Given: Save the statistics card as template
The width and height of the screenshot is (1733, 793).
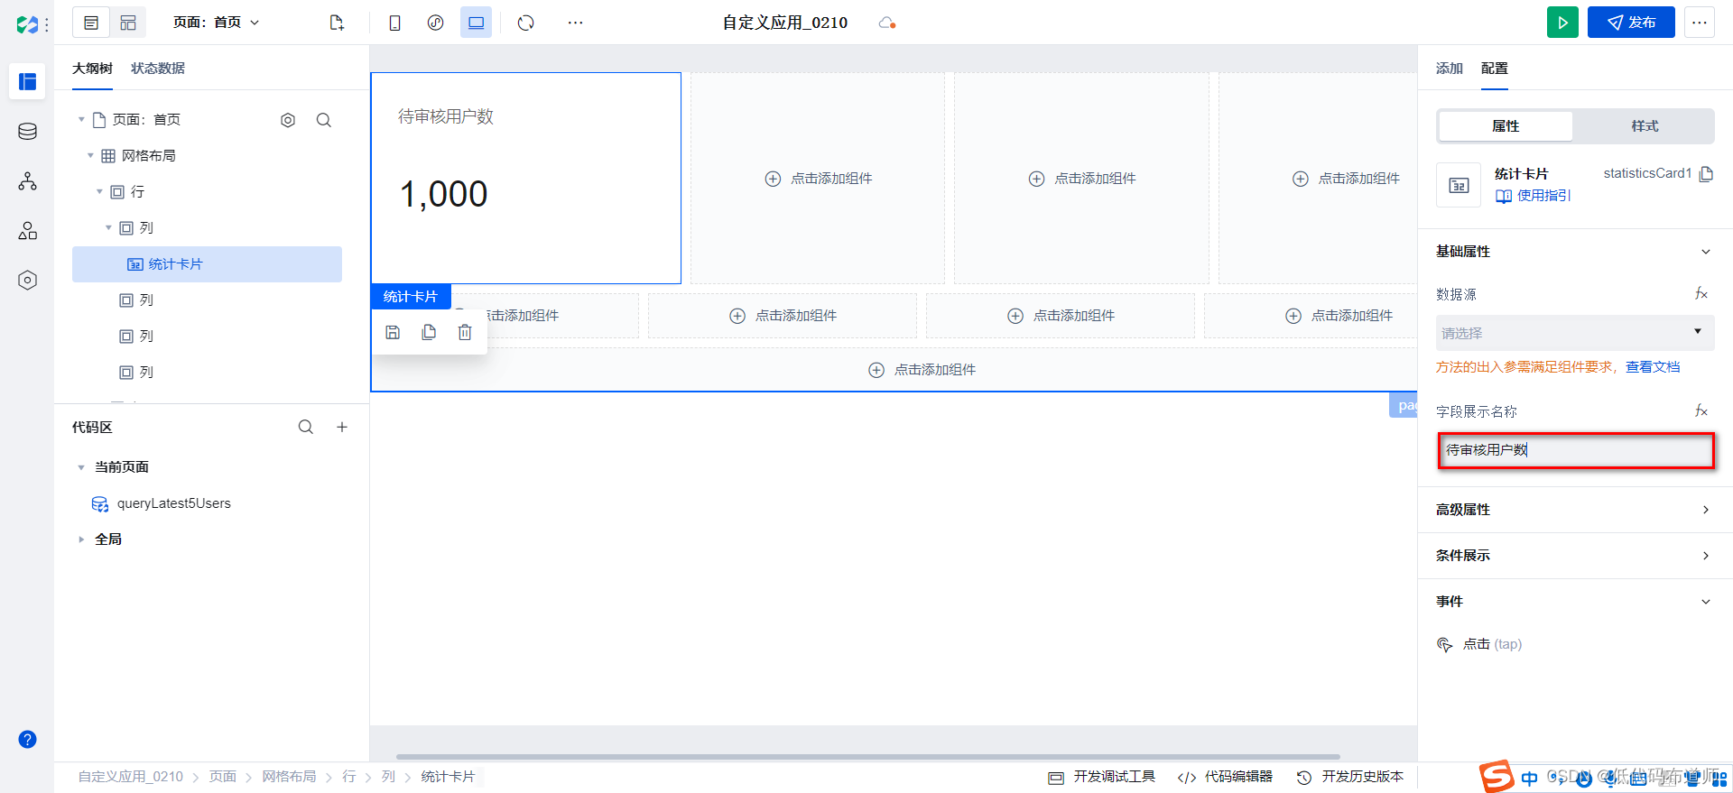Looking at the screenshot, I should pos(393,333).
